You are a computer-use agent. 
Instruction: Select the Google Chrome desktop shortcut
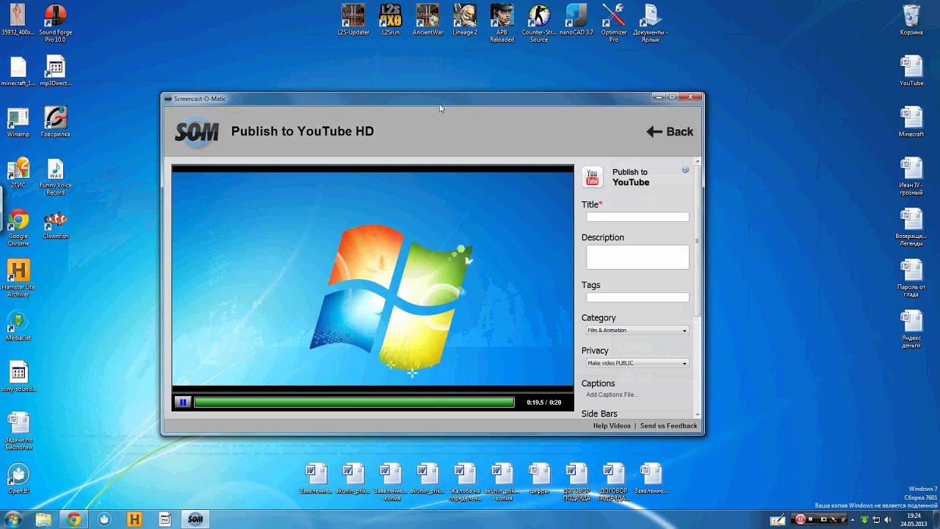coord(18,228)
